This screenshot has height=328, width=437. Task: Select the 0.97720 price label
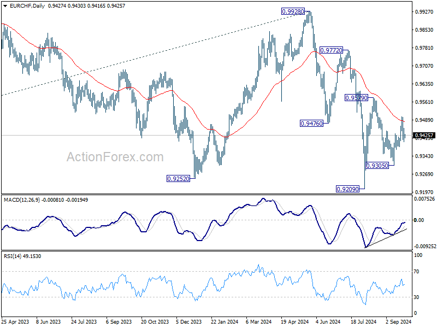click(331, 50)
